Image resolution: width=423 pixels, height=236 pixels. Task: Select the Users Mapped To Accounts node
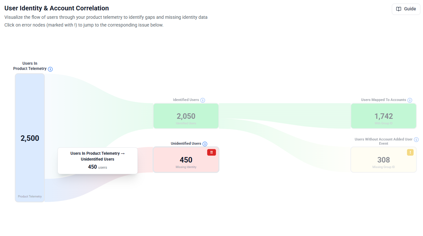click(x=384, y=116)
